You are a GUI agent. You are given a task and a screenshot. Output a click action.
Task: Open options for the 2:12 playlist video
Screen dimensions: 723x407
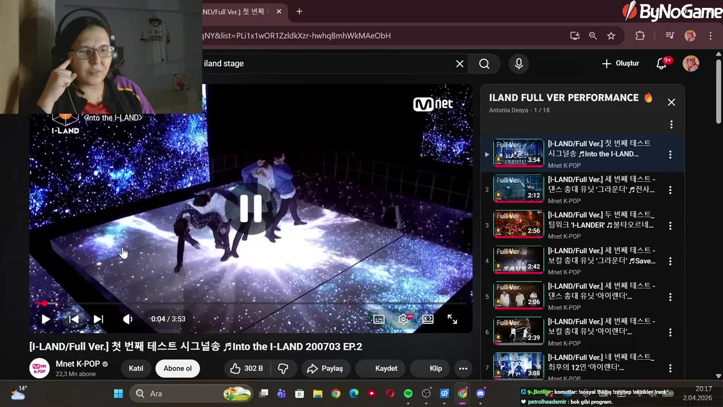(670, 190)
